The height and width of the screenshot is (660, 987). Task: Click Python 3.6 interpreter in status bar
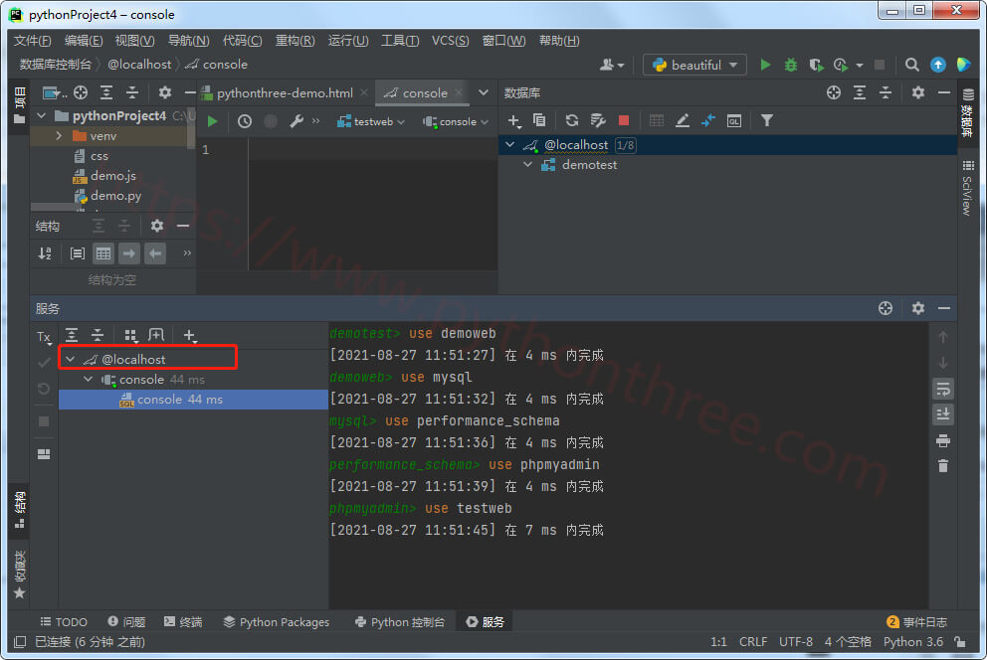(x=912, y=642)
